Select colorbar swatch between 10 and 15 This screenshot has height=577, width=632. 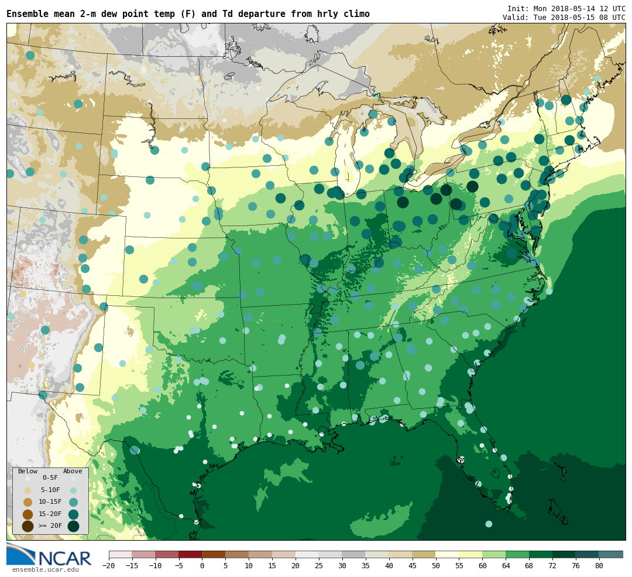[261, 554]
